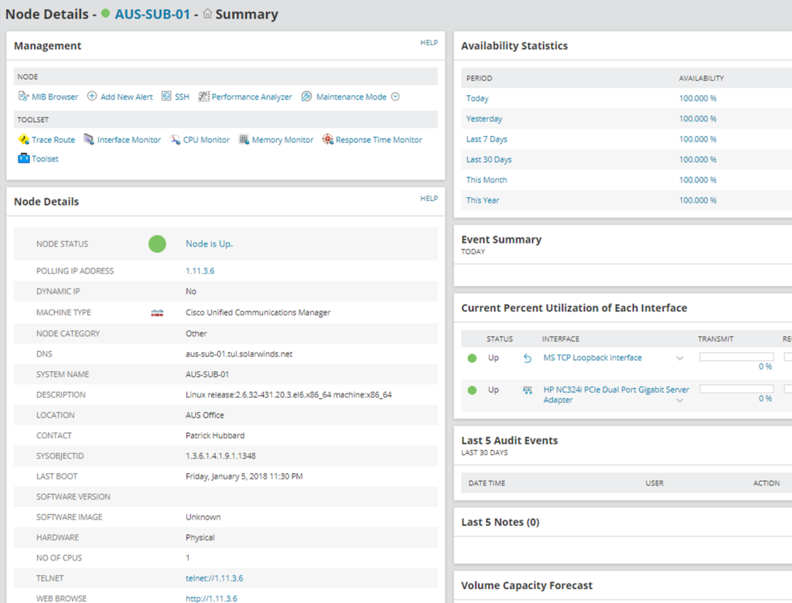Click green status dot for HP NC324i adapter

tap(473, 390)
